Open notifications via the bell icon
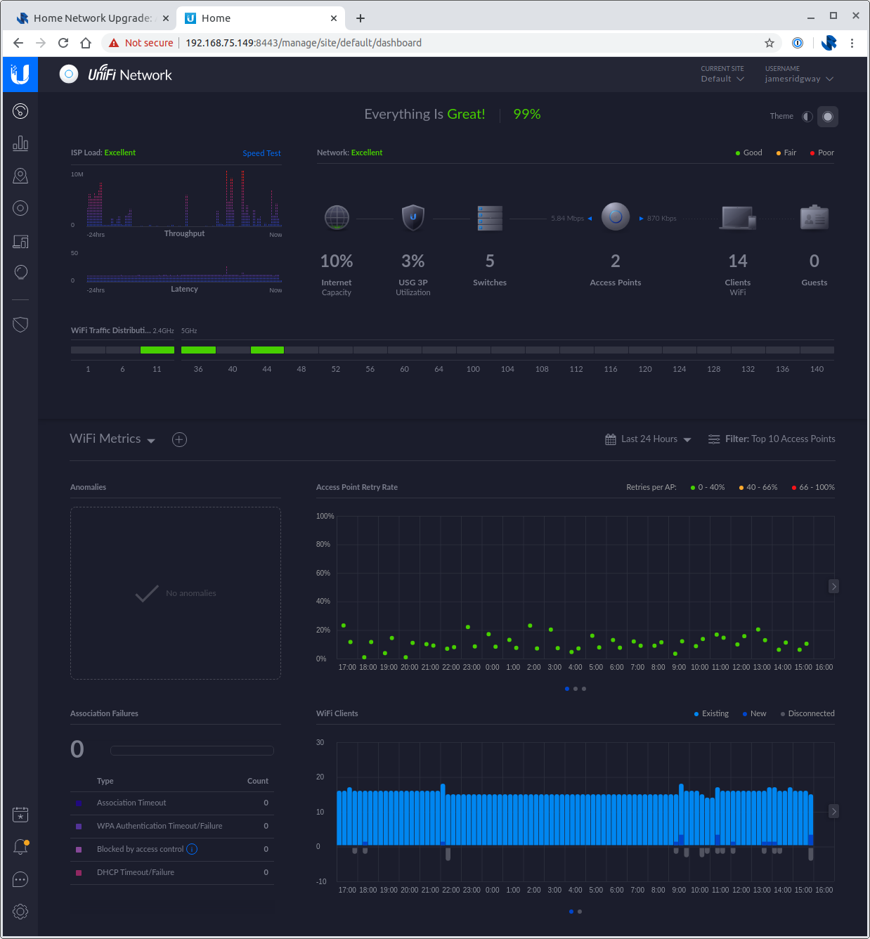 [x=20, y=846]
